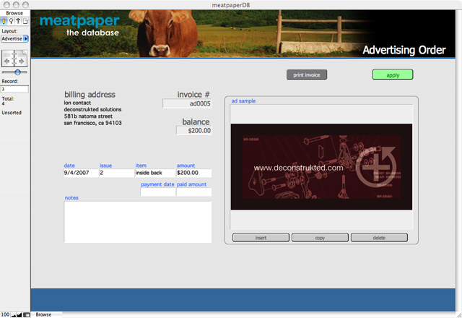This screenshot has height=318, width=462.
Task: Click the copy button
Action: [320, 237]
